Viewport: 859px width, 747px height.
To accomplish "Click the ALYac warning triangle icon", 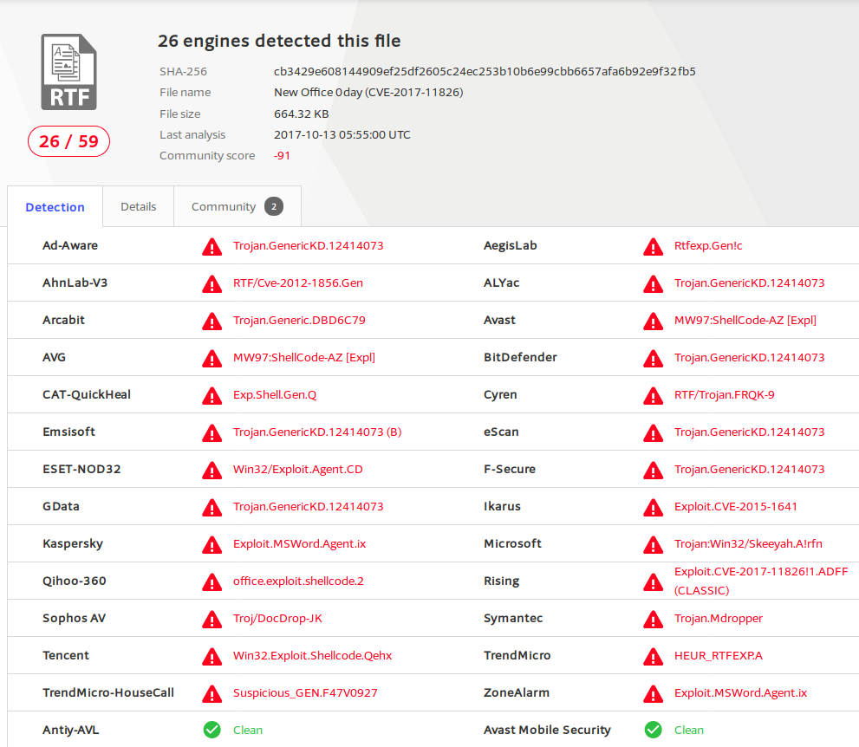I will 653,283.
